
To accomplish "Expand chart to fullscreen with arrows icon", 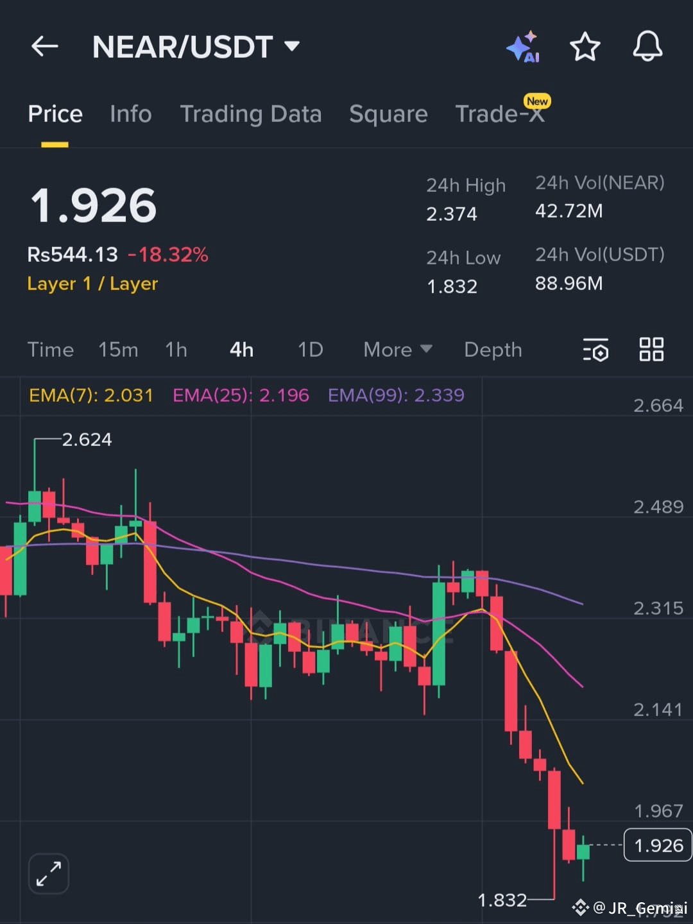I will [x=48, y=873].
